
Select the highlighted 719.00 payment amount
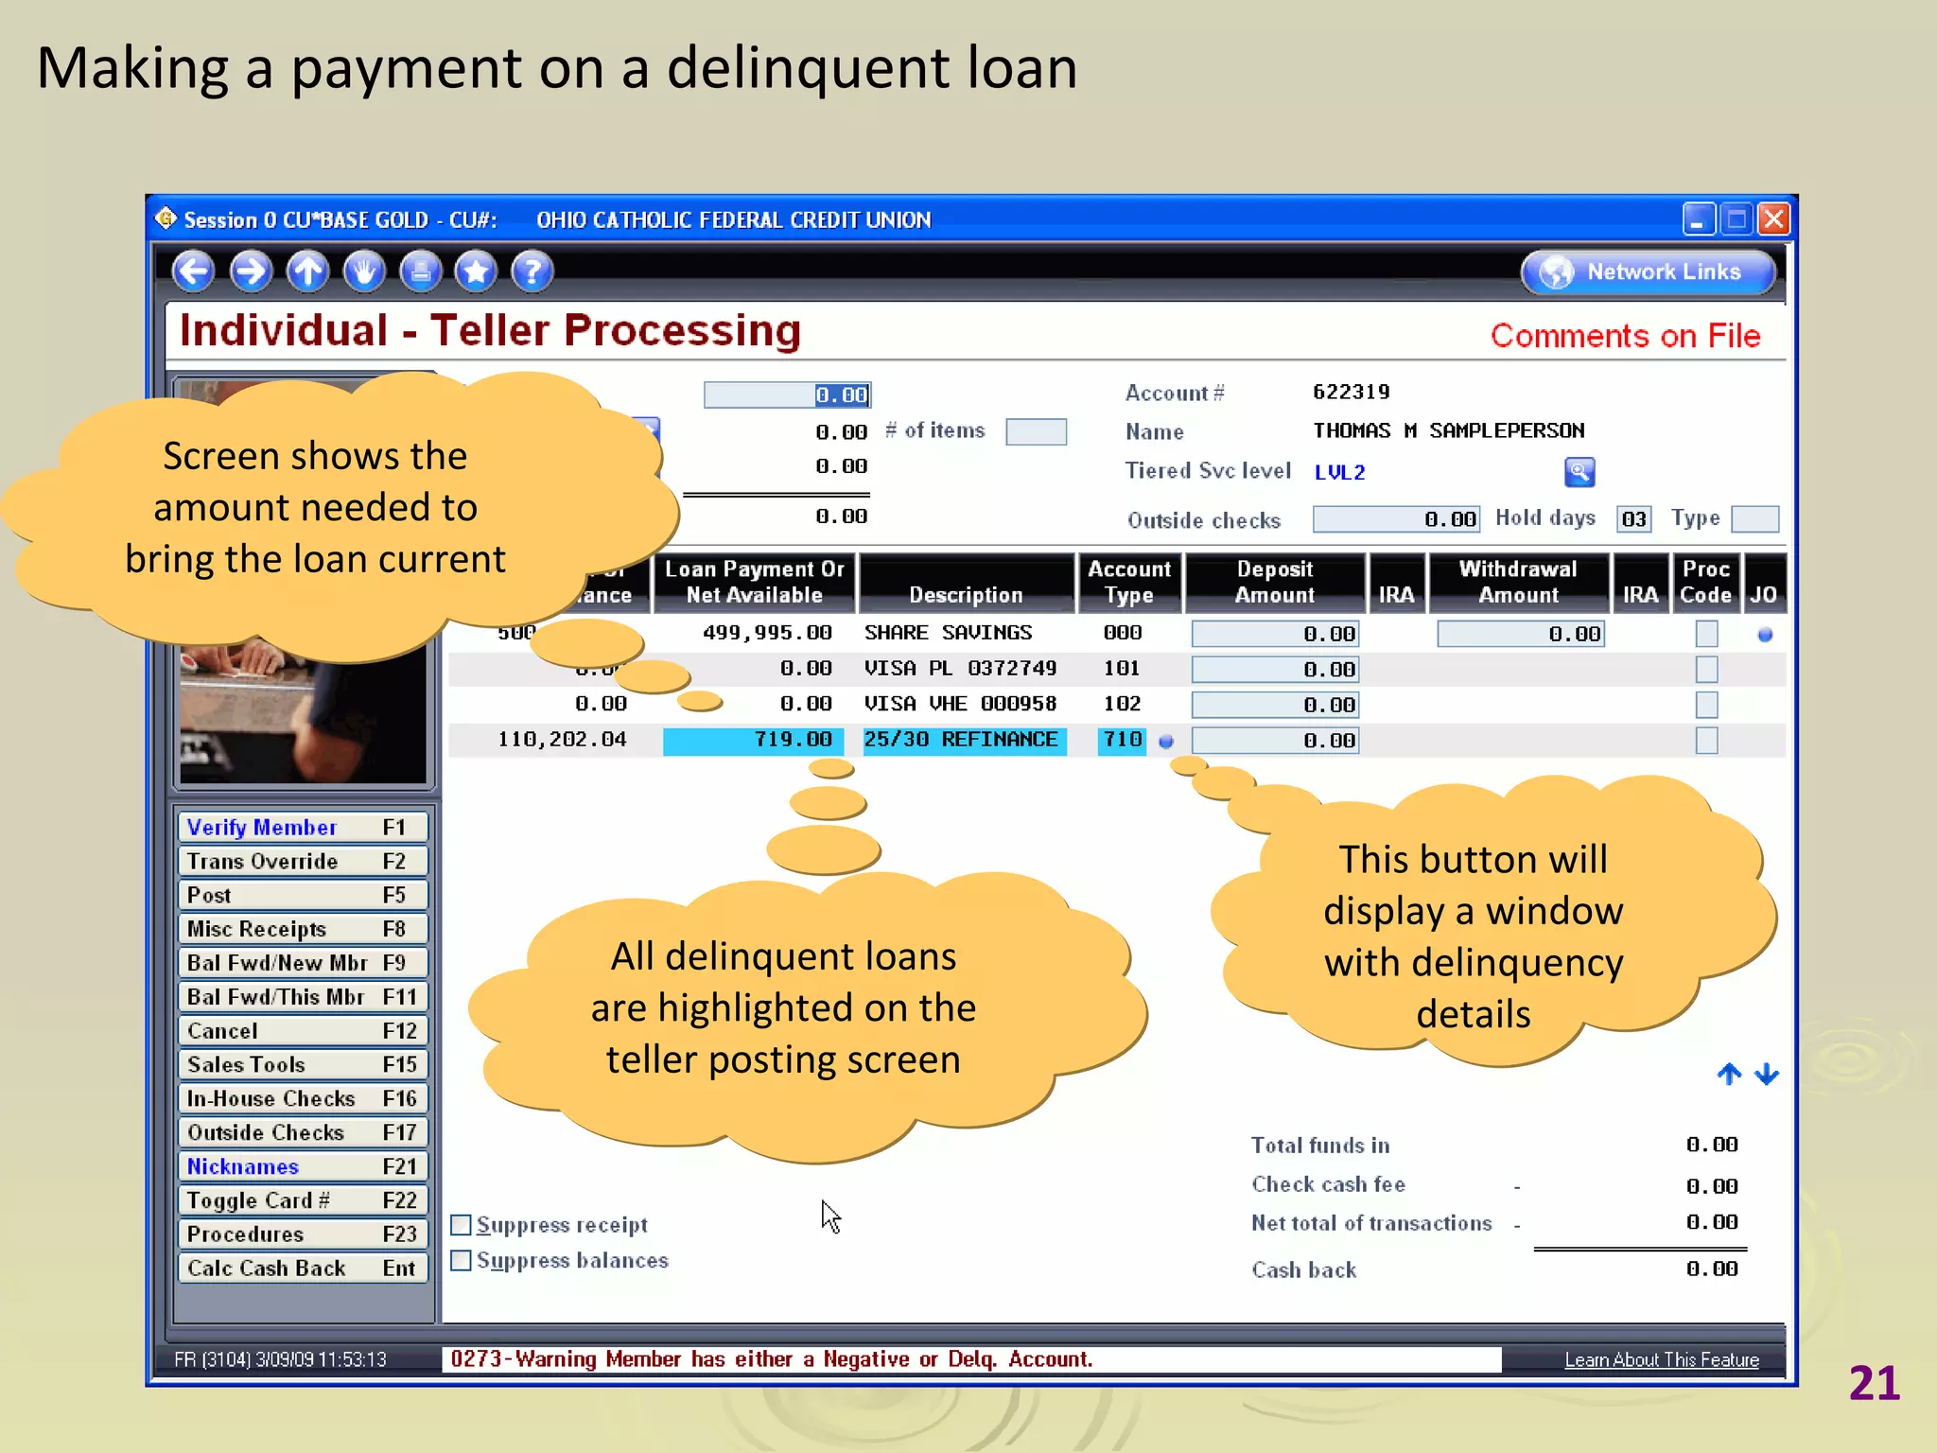click(753, 741)
